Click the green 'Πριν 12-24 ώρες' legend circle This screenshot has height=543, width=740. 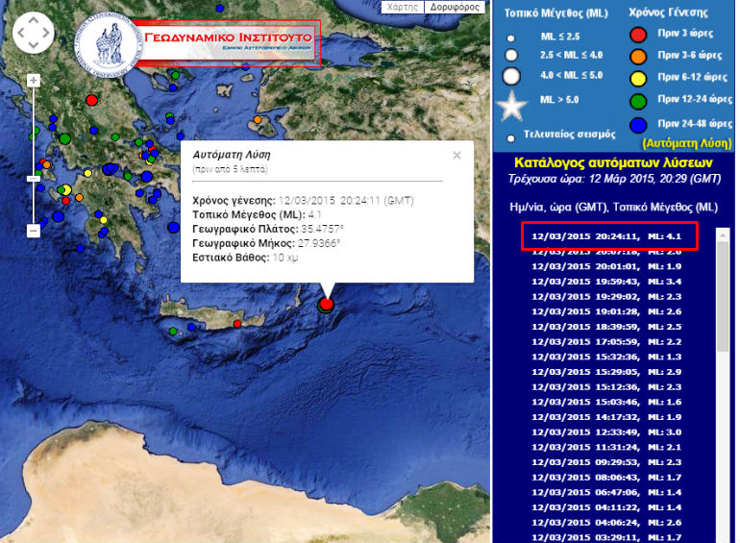click(636, 101)
